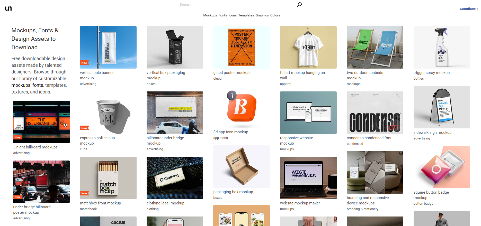
Task: Click 'vertical box packaging mockup' title
Action: pyautogui.click(x=166, y=76)
